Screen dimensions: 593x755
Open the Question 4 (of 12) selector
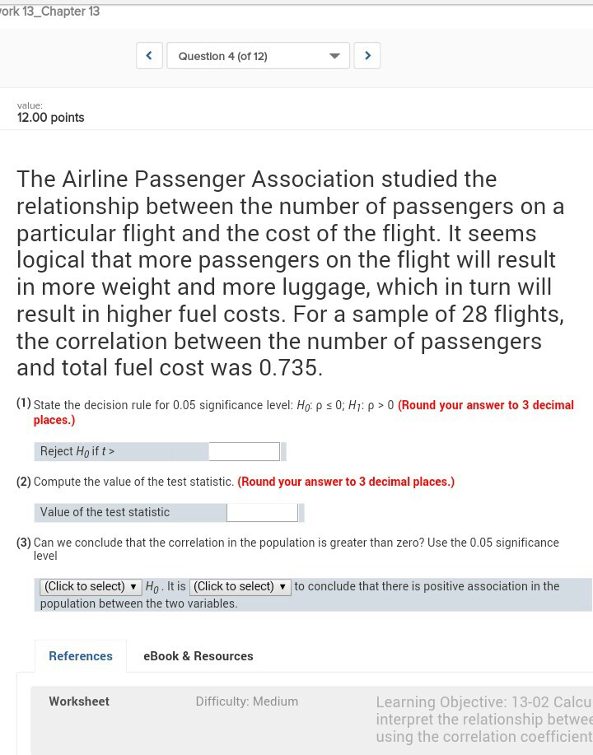click(x=258, y=56)
